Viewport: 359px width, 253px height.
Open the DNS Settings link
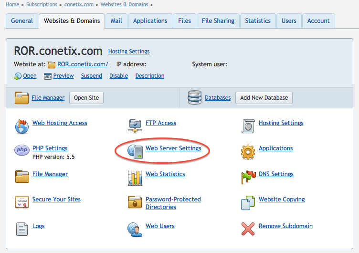coord(276,174)
